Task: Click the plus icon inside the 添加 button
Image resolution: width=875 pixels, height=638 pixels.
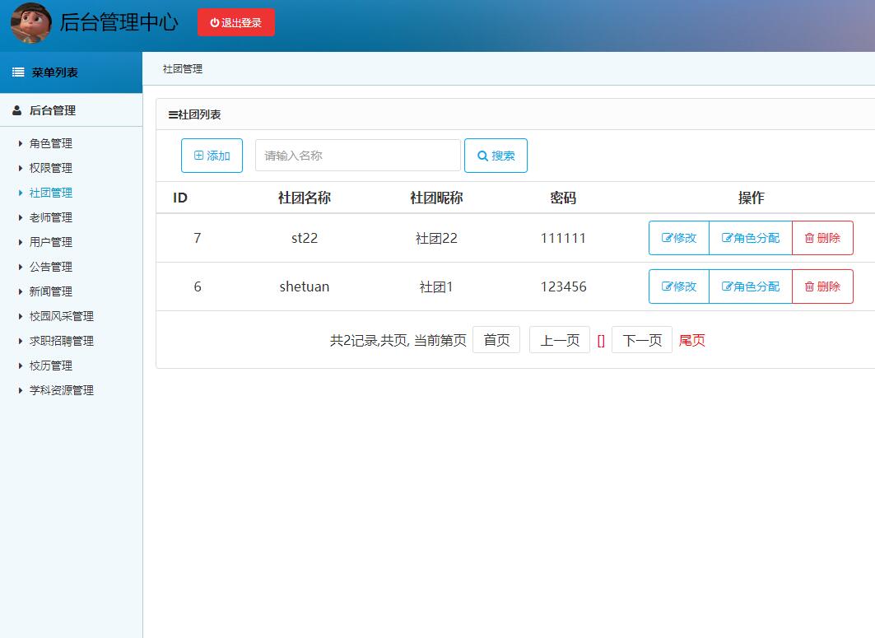Action: point(198,155)
